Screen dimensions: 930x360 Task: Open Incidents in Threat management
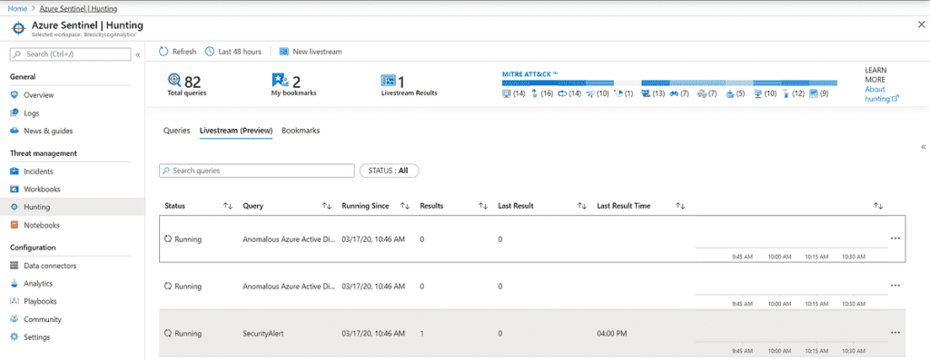click(38, 171)
